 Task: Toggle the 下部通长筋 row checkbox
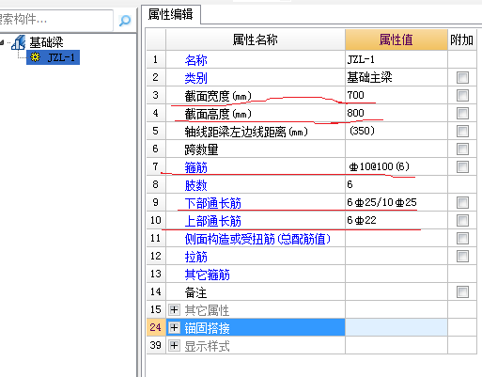[462, 203]
